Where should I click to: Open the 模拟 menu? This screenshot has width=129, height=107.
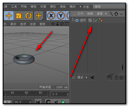[x=53, y=6]
